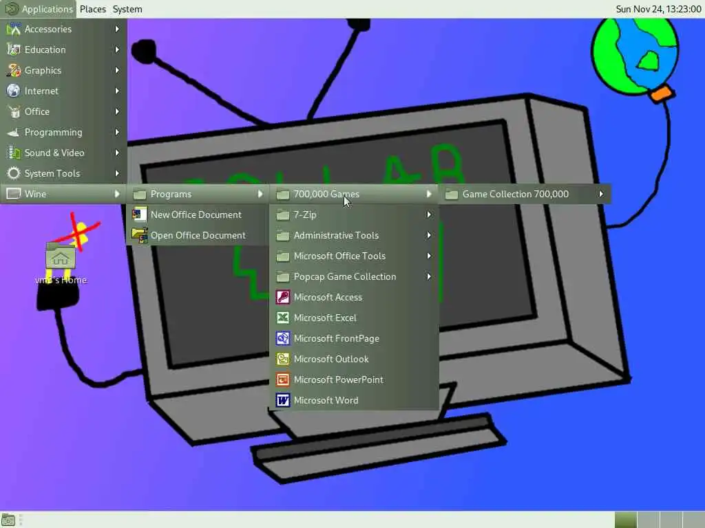
Task: Click the Game Collection 700,000 folder icon
Action: tap(452, 195)
